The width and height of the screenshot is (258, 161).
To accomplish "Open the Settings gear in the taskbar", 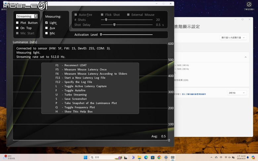I will (x=166, y=158).
